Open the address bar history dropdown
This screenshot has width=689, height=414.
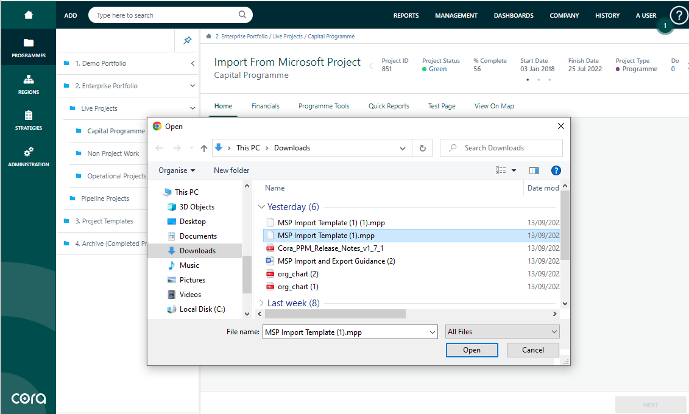pyautogui.click(x=403, y=149)
